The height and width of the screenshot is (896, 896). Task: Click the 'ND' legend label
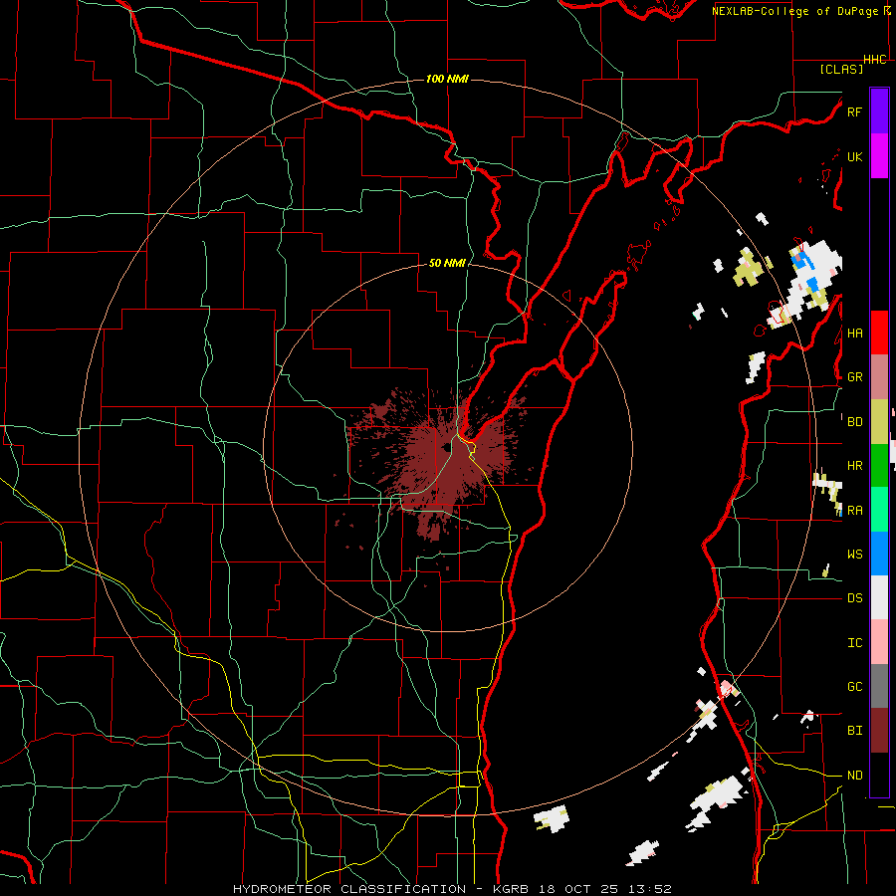point(854,776)
